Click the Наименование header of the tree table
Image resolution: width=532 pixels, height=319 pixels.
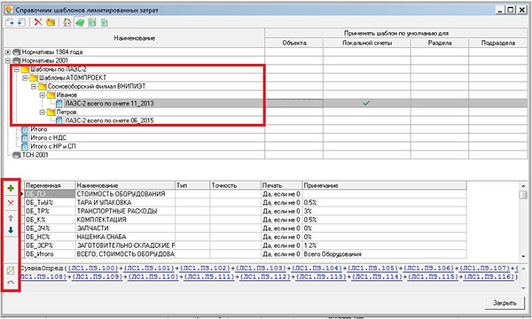(135, 38)
